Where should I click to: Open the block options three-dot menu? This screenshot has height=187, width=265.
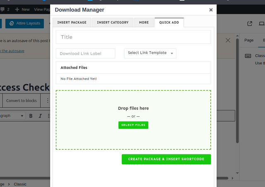tap(47, 101)
